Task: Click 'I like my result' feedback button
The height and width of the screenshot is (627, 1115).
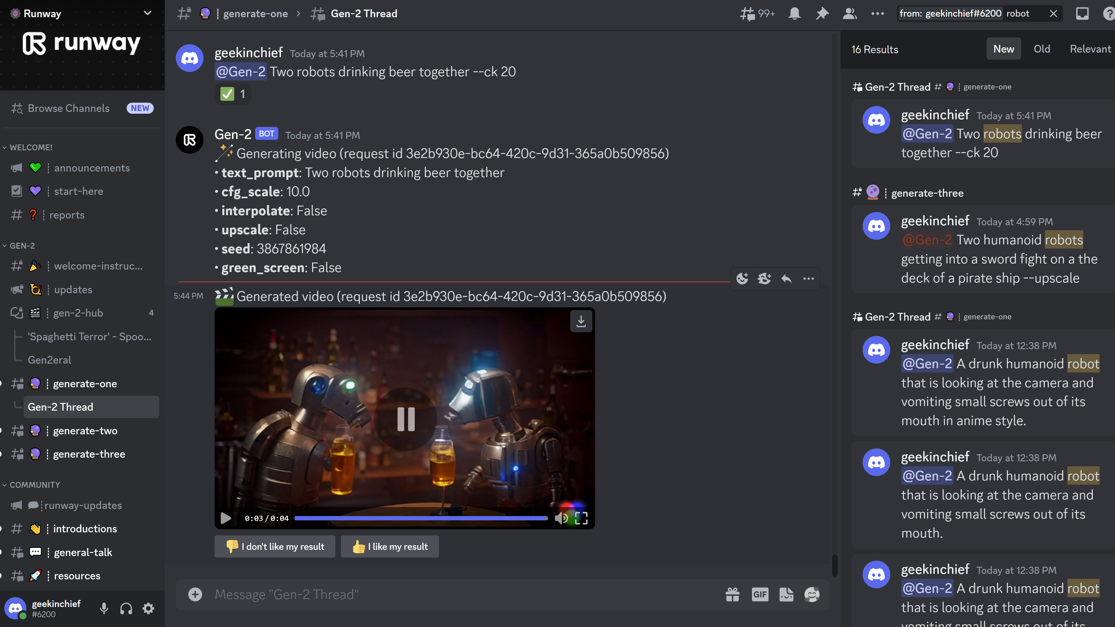Action: click(x=390, y=546)
